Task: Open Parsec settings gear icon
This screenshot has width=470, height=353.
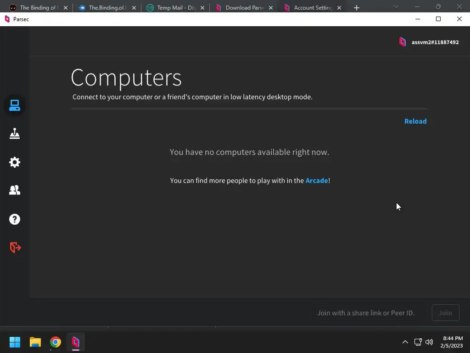Action: (14, 162)
